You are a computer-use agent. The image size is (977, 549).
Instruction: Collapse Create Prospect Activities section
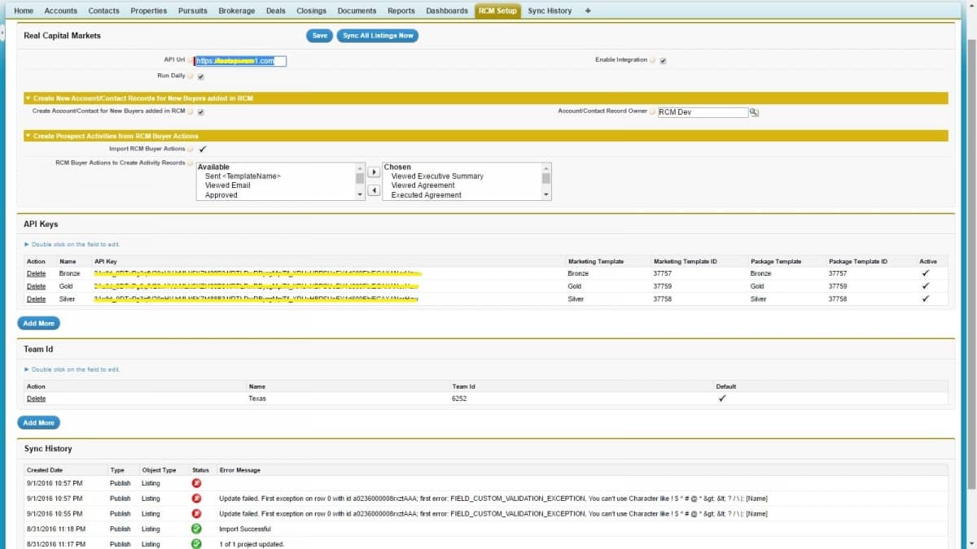point(28,136)
